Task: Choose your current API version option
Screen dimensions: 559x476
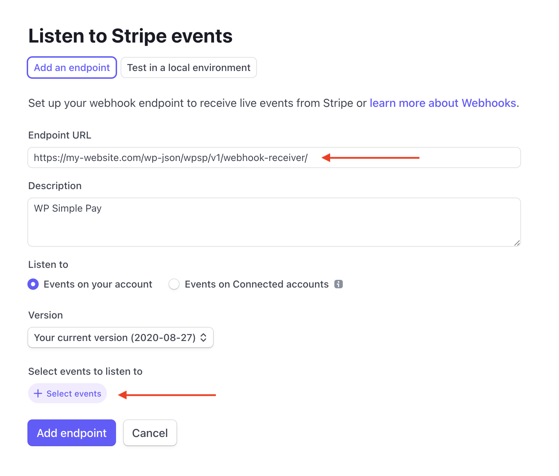Action: tap(114, 337)
